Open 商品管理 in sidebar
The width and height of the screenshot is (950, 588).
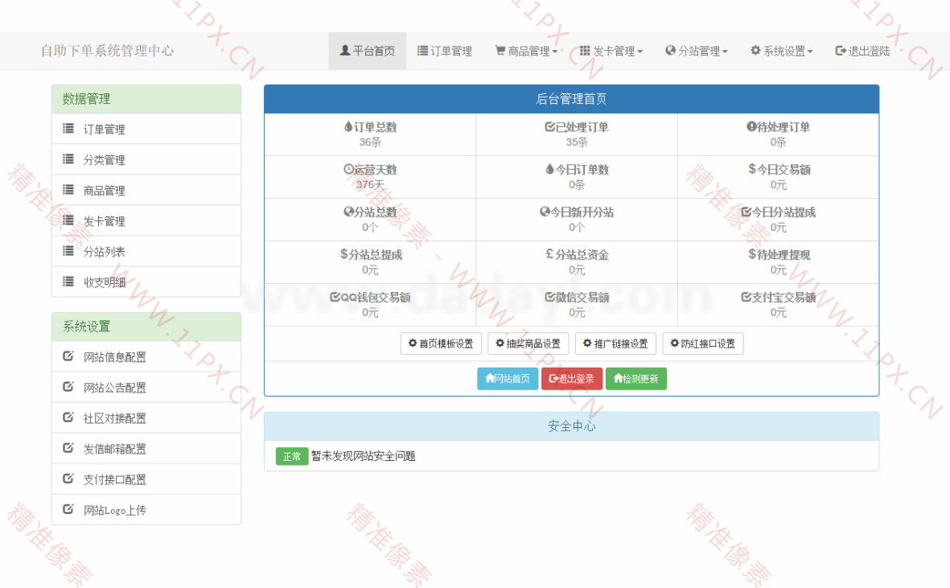146,190
